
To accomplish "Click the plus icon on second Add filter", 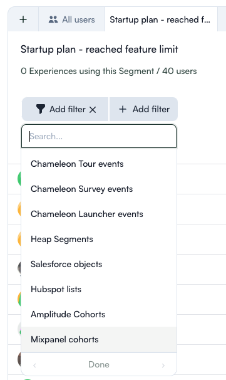I will click(x=123, y=109).
